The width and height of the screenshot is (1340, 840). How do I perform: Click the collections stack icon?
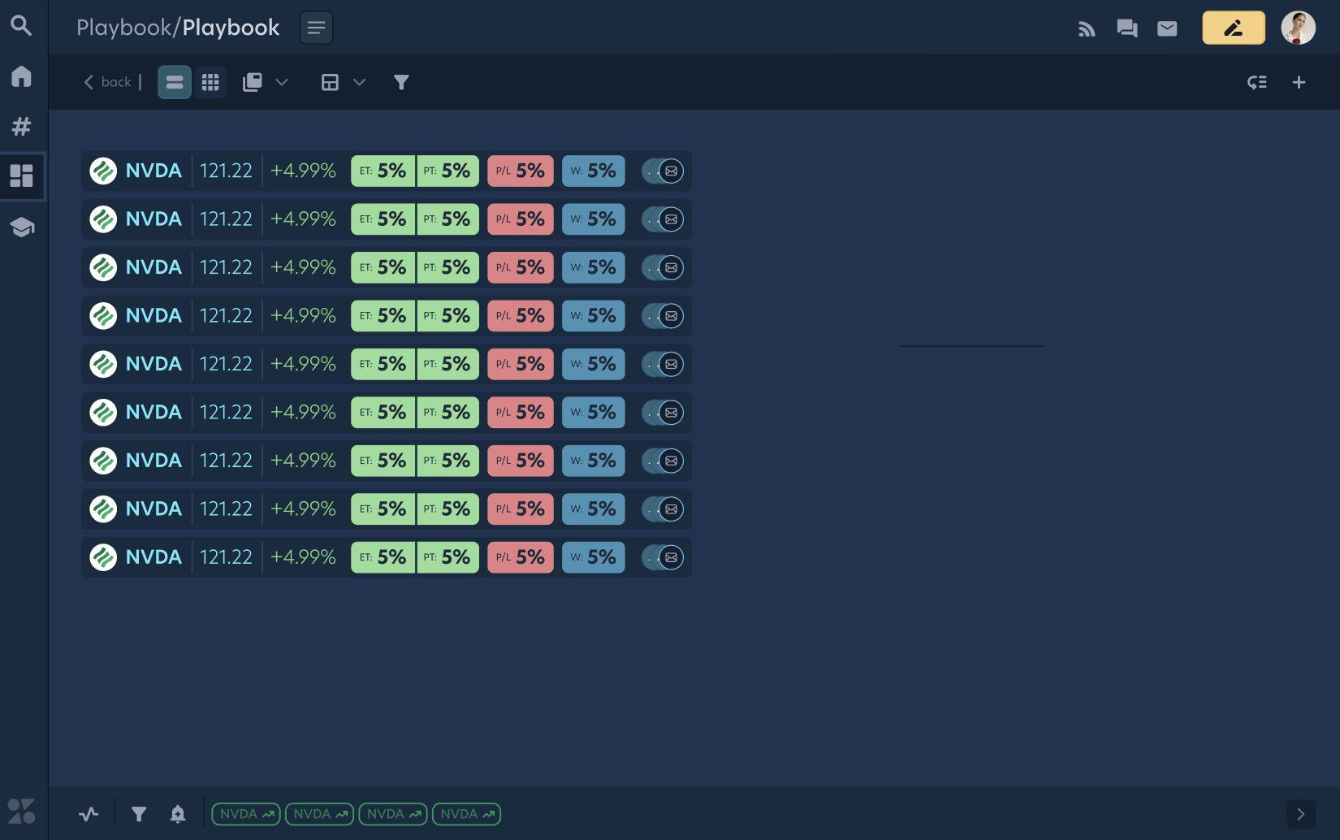pos(253,82)
